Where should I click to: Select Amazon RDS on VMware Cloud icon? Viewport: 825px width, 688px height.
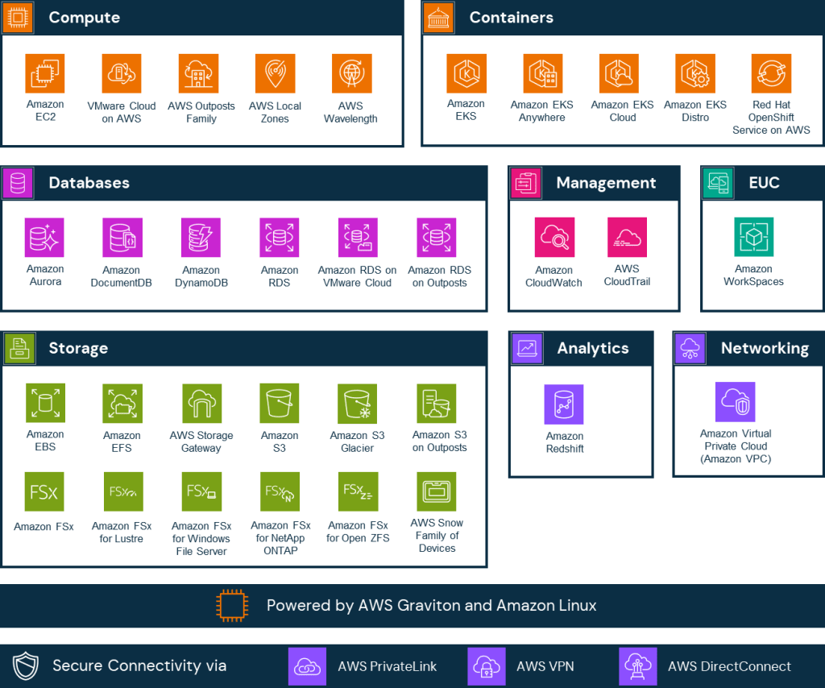click(x=358, y=238)
